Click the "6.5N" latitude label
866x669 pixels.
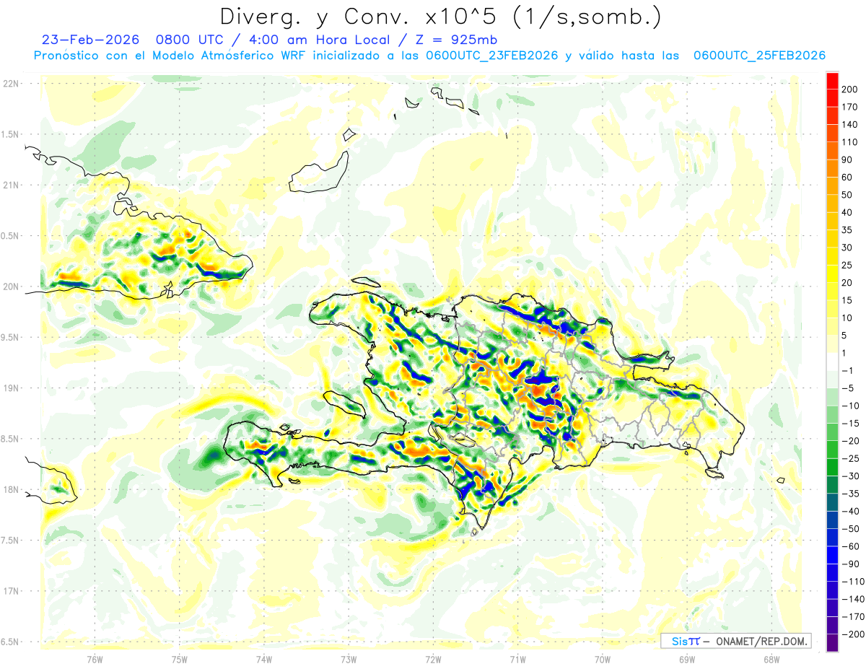[x=11, y=642]
